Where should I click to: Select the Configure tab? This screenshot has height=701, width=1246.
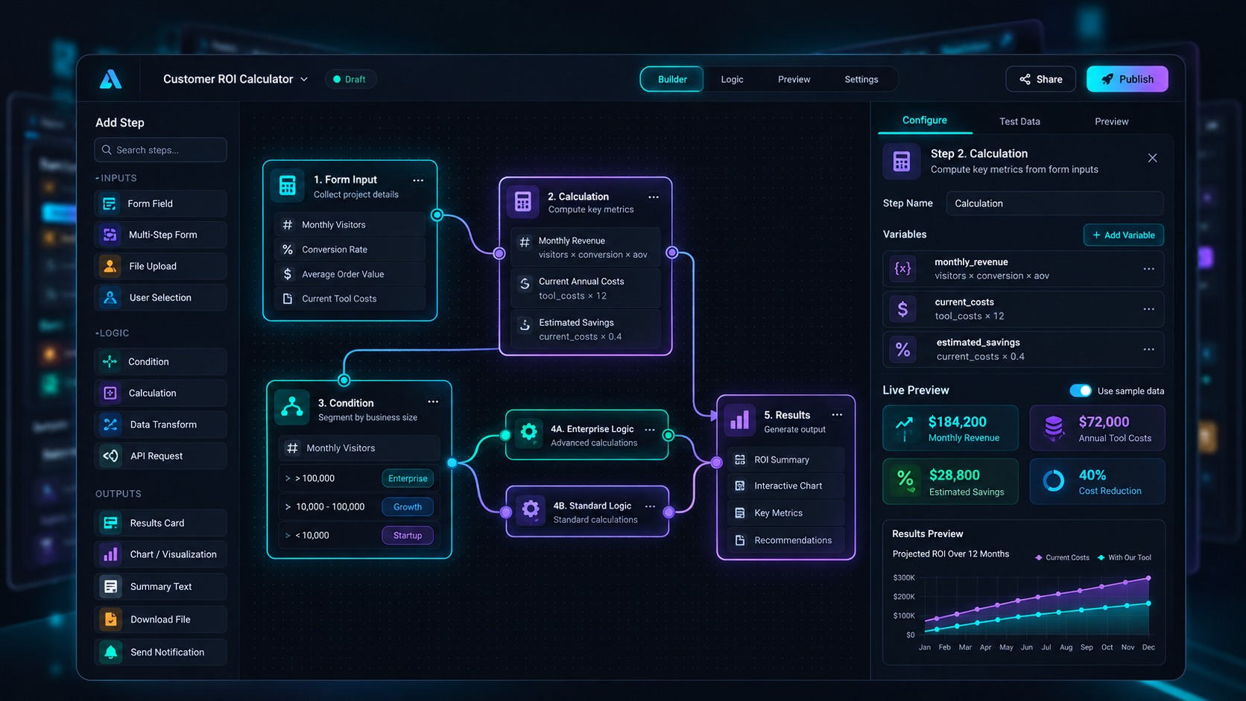click(924, 120)
